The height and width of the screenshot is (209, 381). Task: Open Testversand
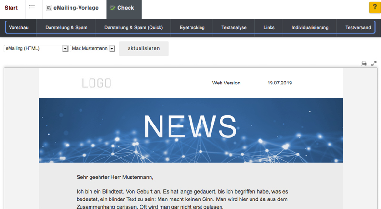point(358,28)
